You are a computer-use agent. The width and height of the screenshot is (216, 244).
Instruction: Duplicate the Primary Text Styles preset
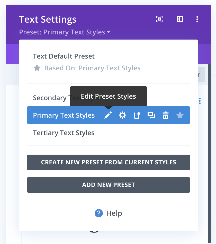point(151,115)
